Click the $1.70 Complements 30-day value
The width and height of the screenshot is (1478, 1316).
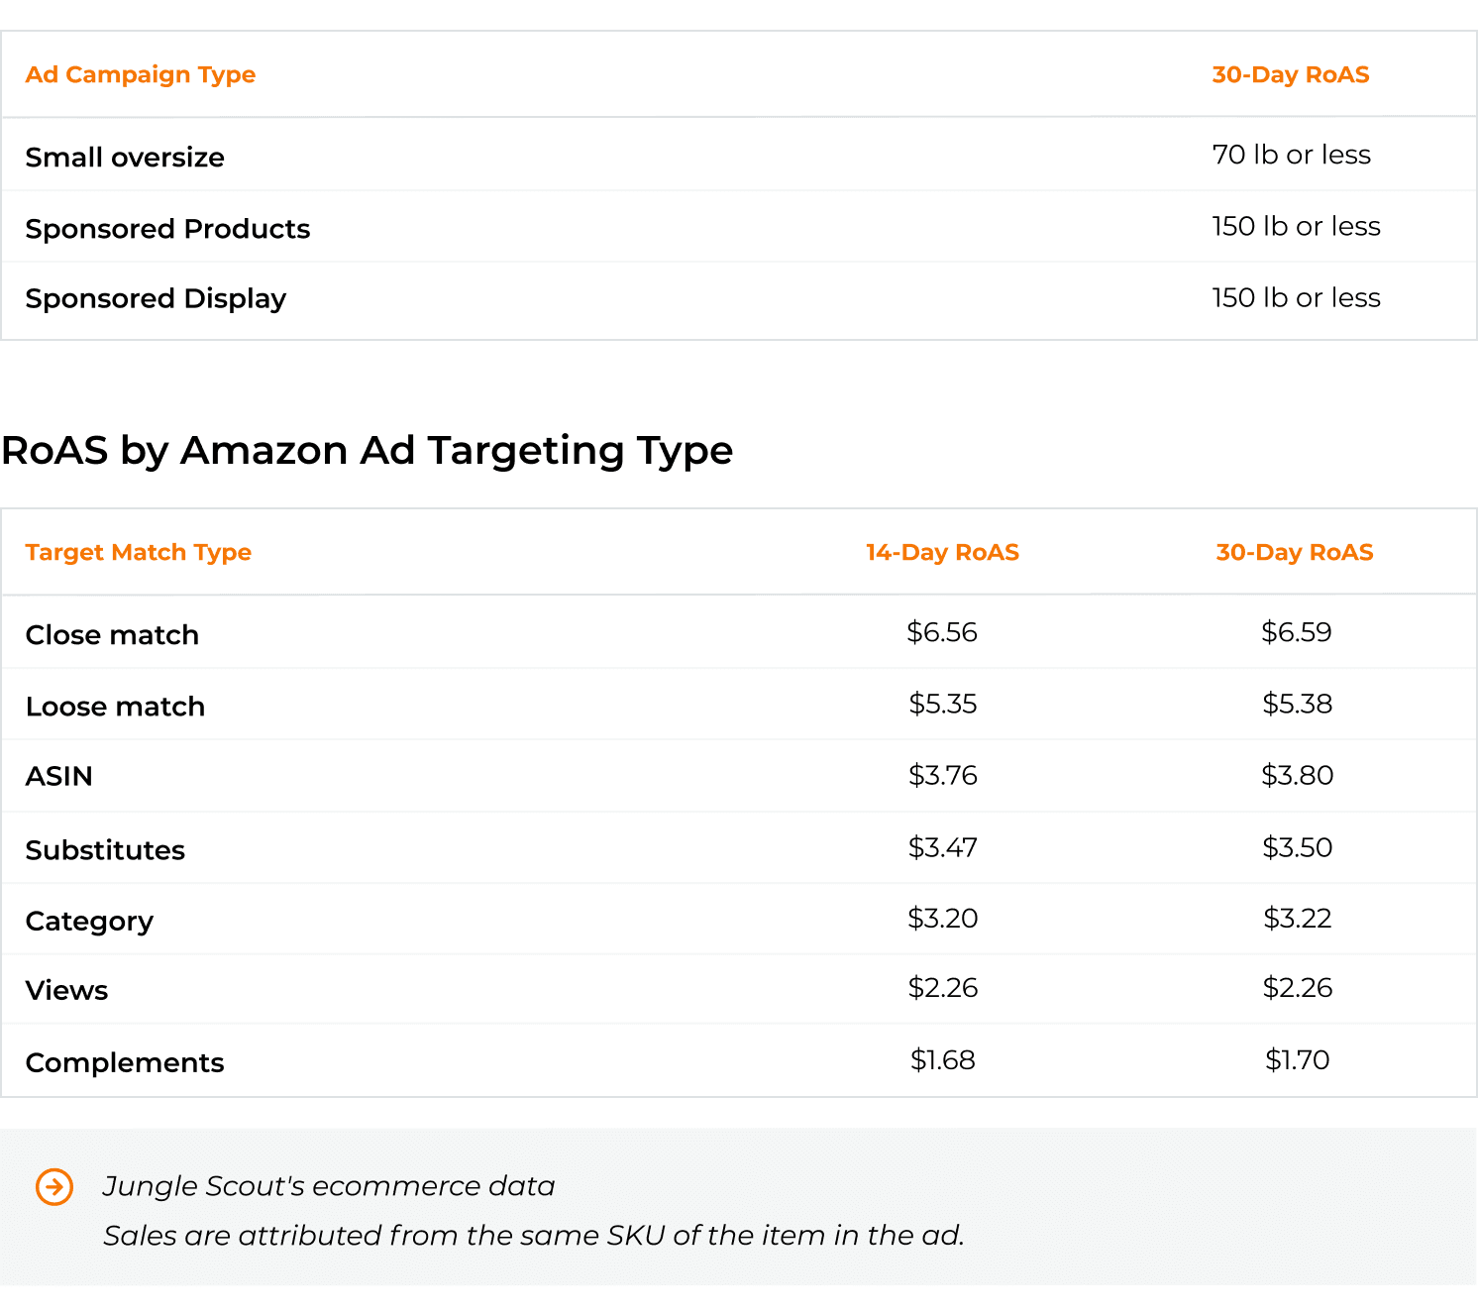(x=1297, y=1060)
